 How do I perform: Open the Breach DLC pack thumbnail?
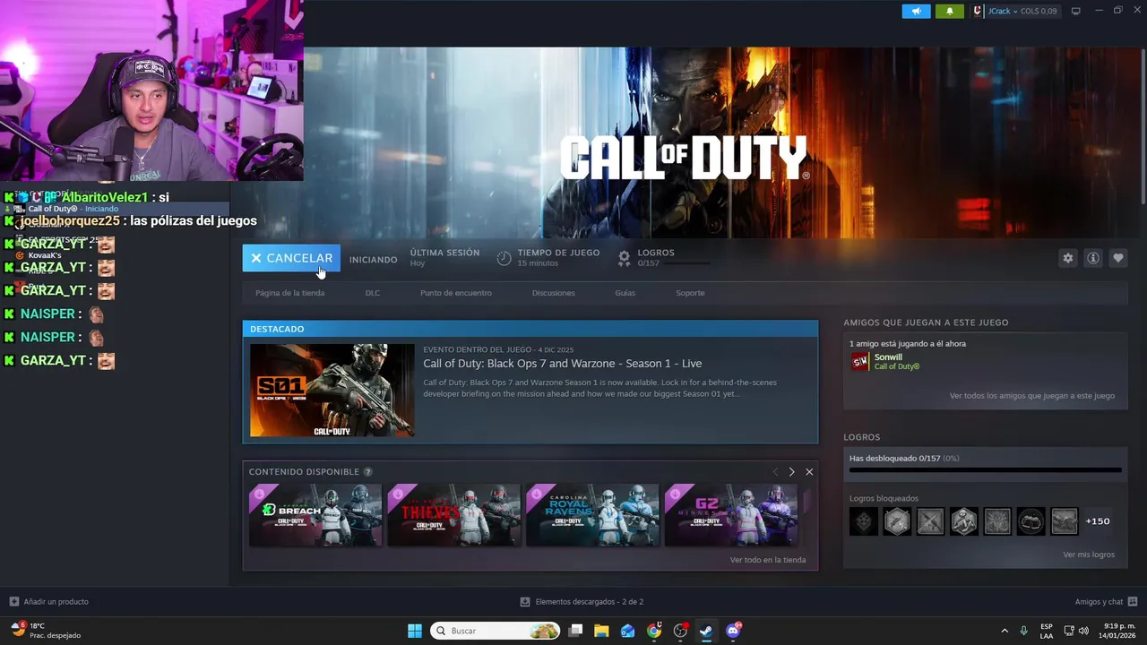pos(315,515)
